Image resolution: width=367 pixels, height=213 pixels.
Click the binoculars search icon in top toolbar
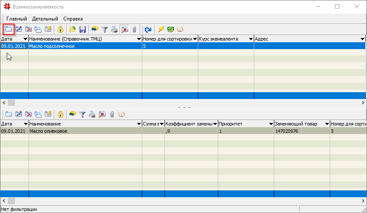(x=94, y=29)
